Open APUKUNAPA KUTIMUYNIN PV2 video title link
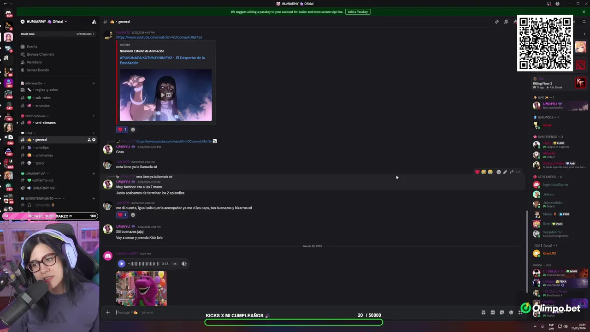The image size is (590, 332). pyautogui.click(x=162, y=60)
